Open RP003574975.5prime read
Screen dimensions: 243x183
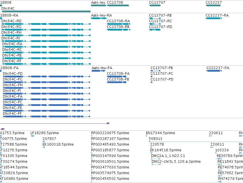92,176
